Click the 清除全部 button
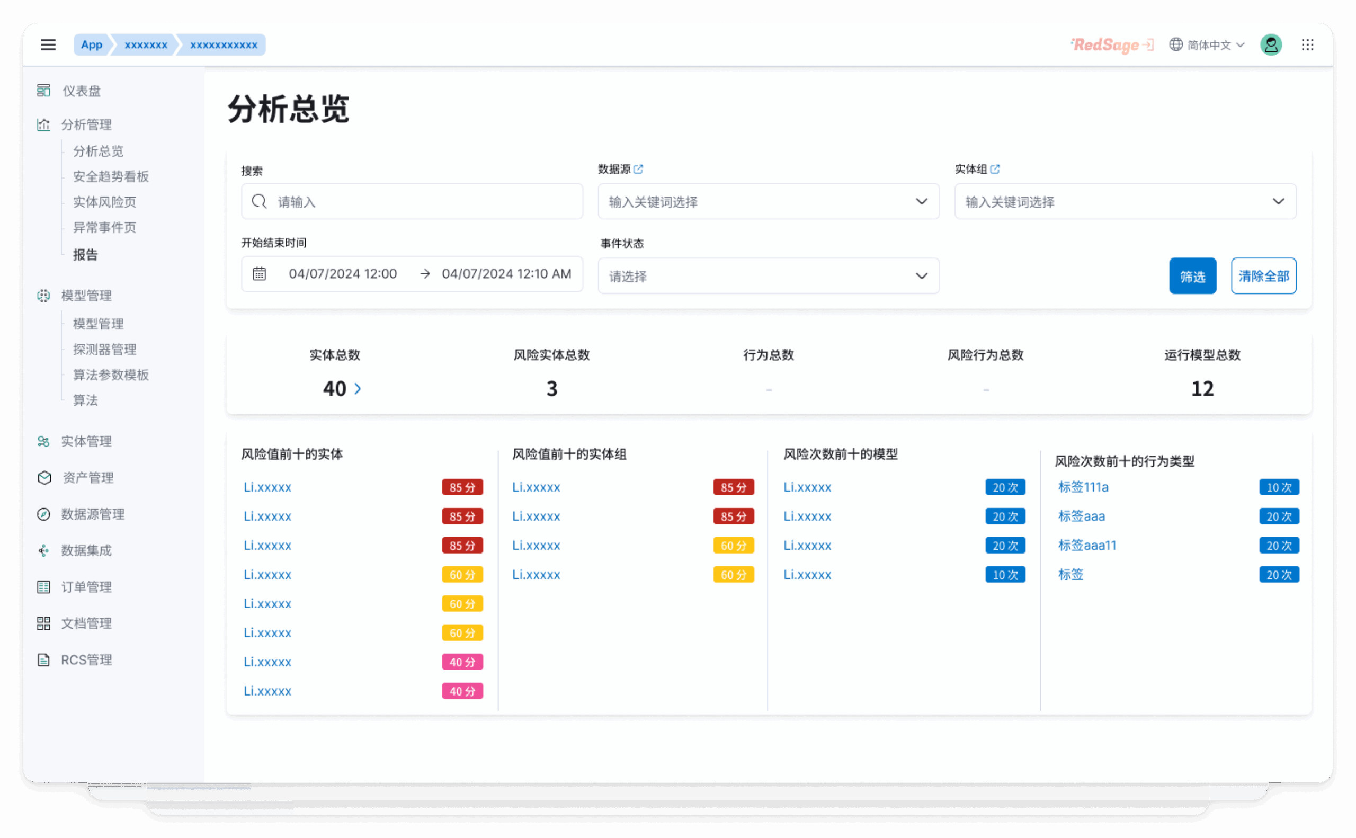Viewport: 1356px width, 838px height. click(1263, 276)
